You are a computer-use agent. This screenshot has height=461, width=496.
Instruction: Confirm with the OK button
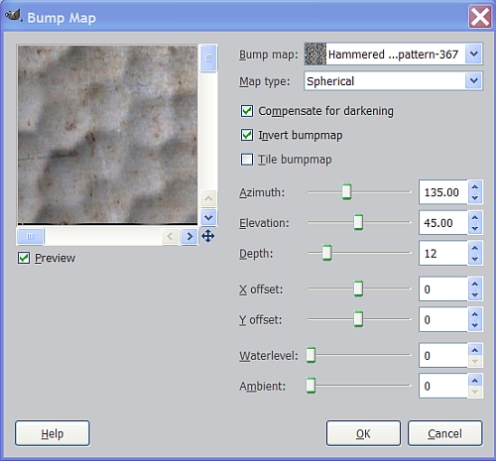click(363, 433)
